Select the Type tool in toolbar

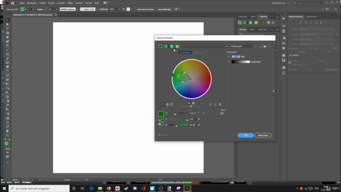[x=7, y=46]
